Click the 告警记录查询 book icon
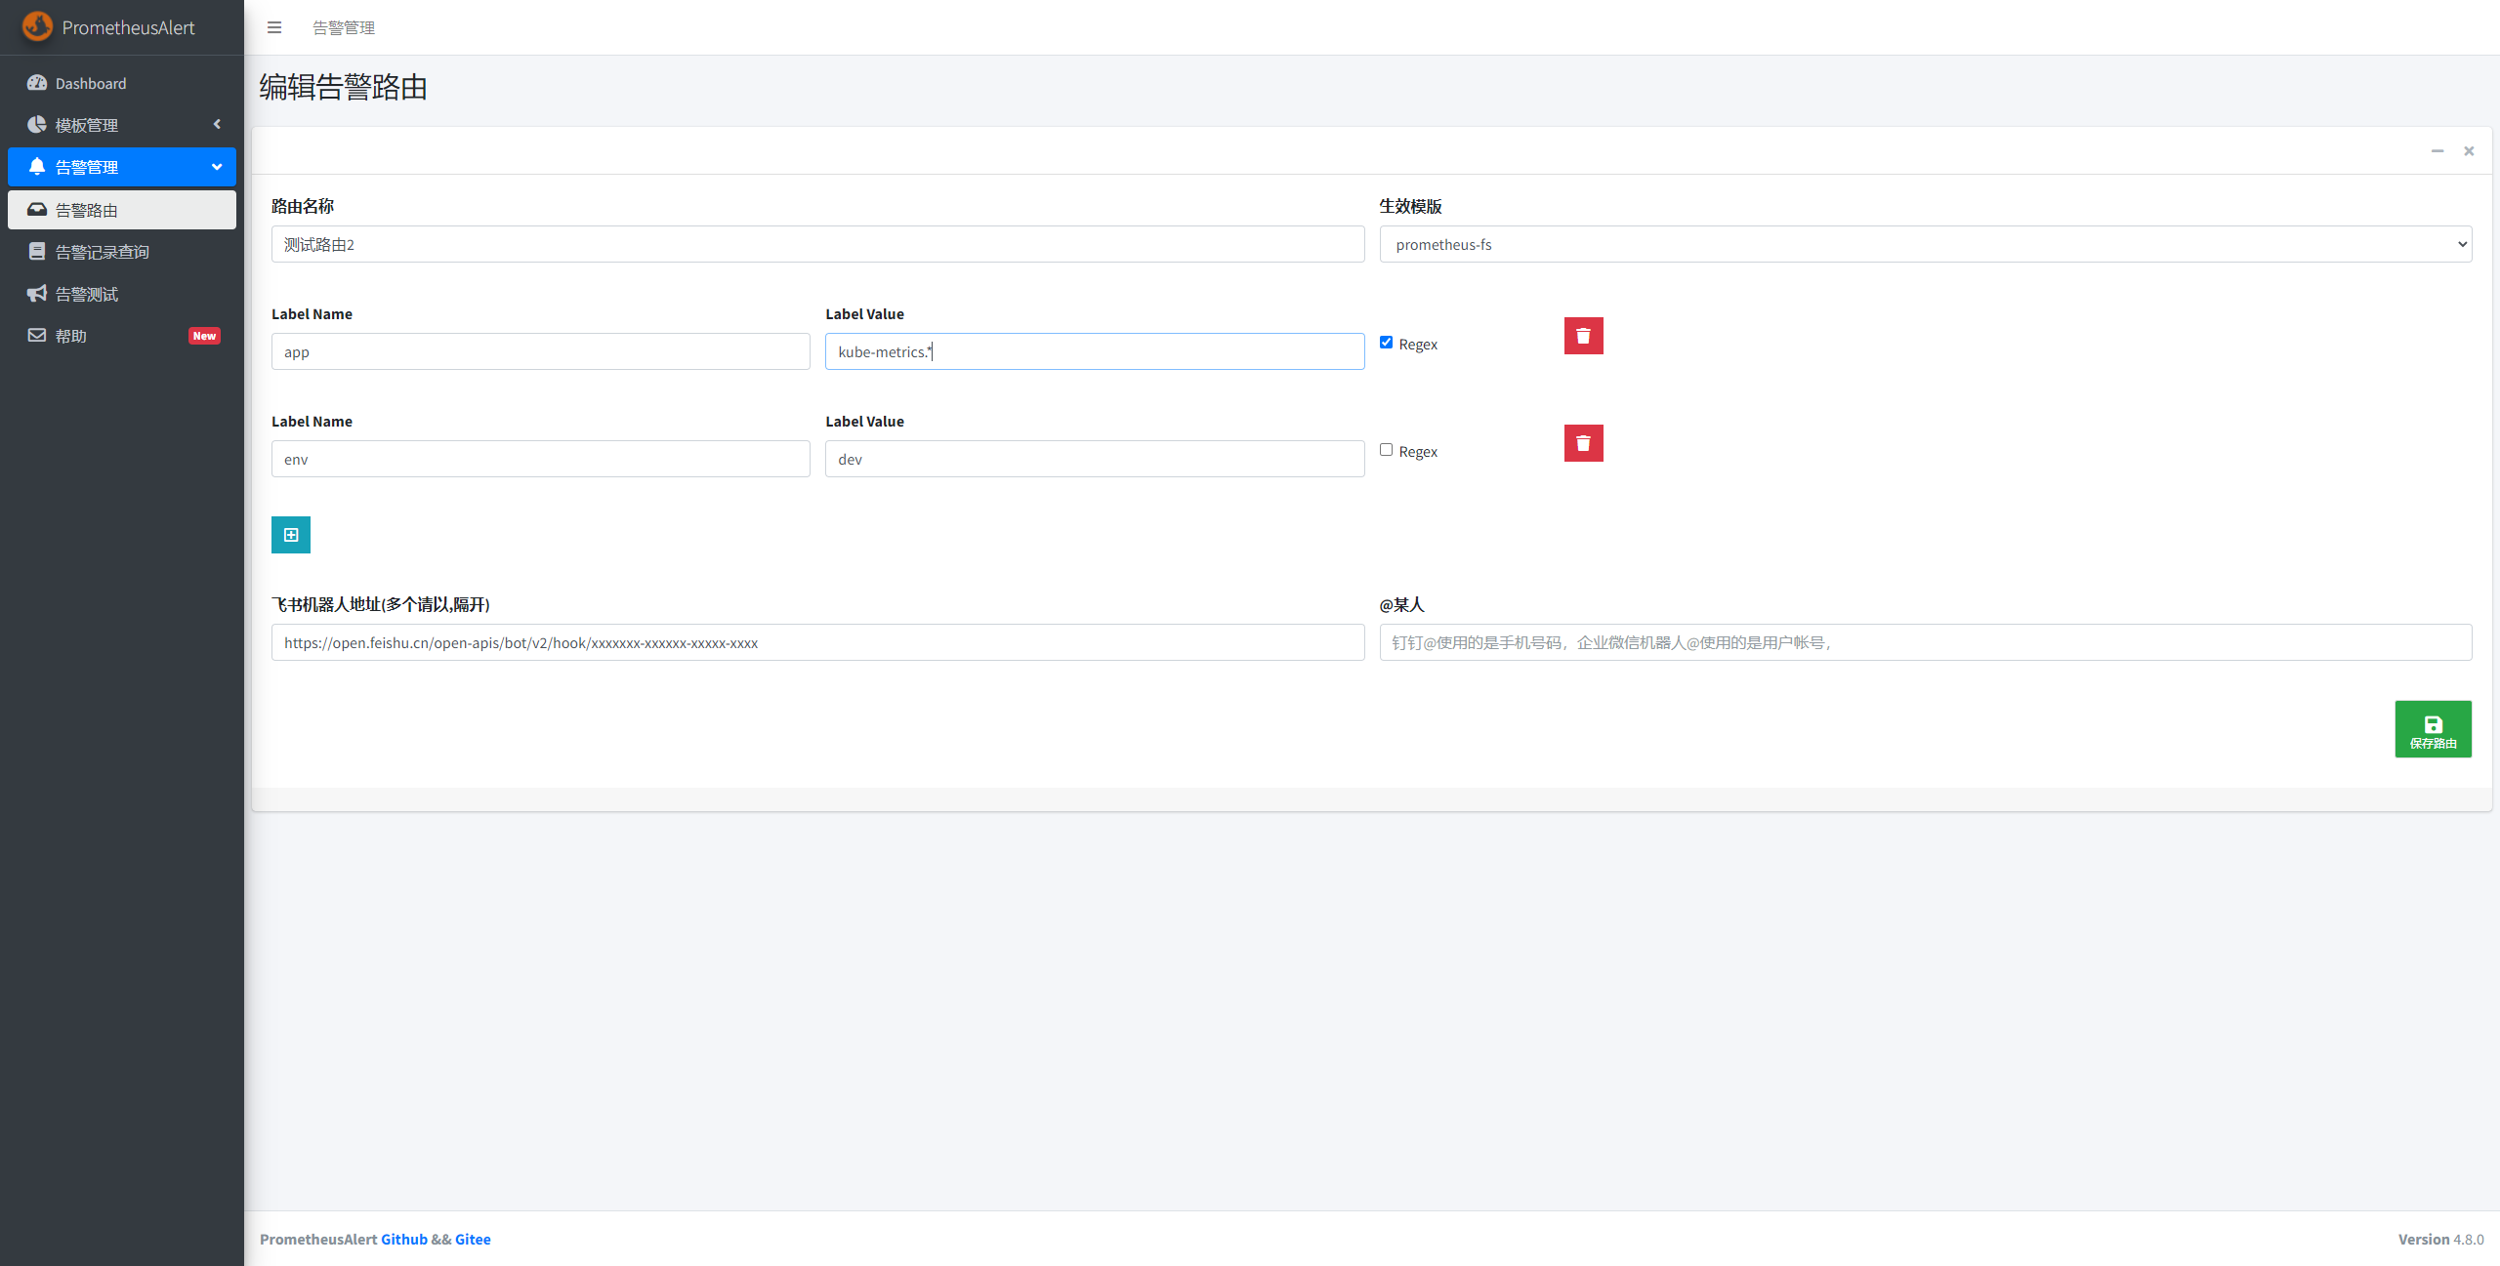 (x=37, y=251)
